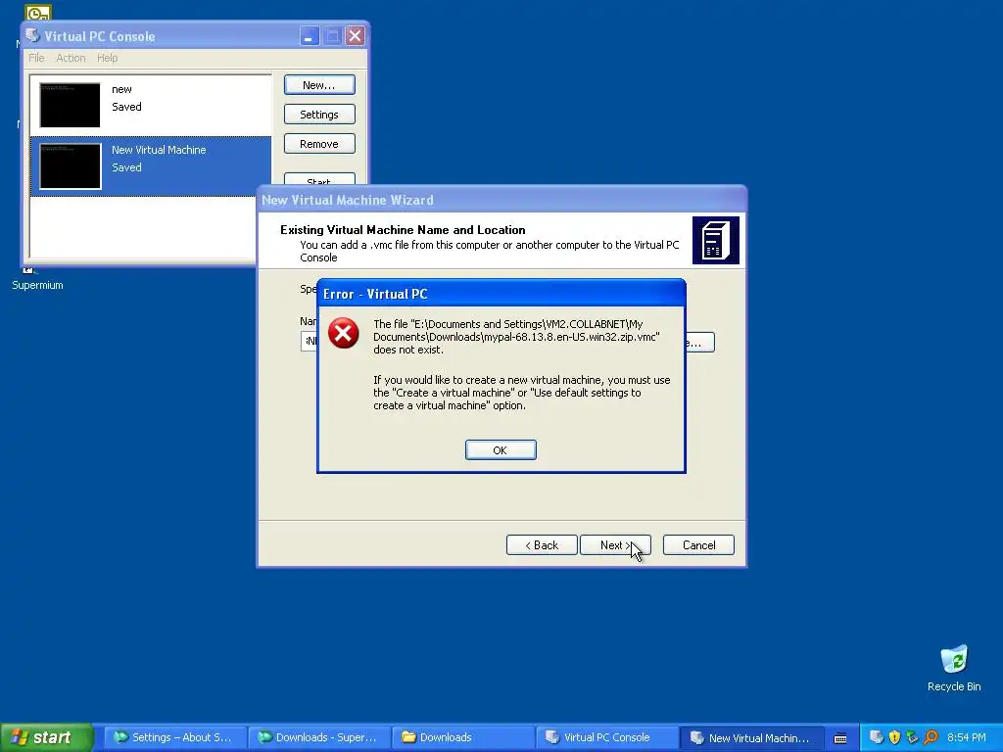Image resolution: width=1003 pixels, height=752 pixels.
Task: Click the keyboard icon in taskbar
Action: tap(840, 738)
